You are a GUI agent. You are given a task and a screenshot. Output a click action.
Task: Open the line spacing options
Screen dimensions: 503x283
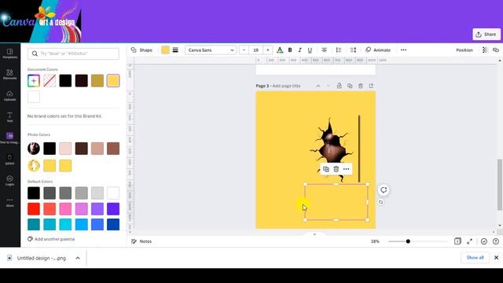(x=353, y=50)
